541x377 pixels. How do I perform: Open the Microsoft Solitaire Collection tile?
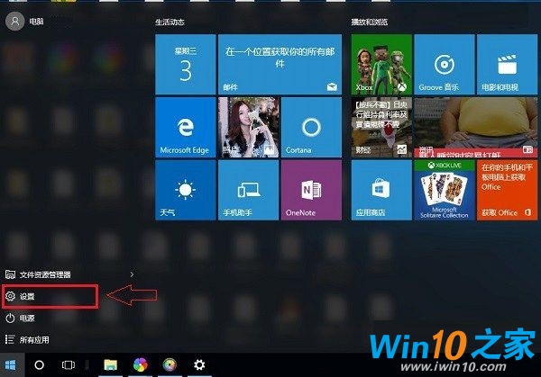pos(444,190)
